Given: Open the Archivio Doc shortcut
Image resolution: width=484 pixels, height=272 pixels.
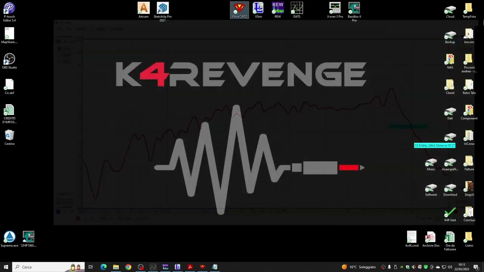Looking at the screenshot, I should point(431,239).
